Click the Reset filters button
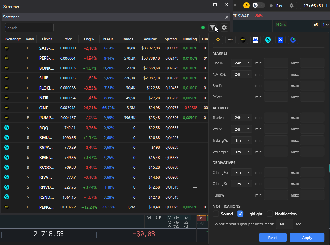The height and width of the screenshot is (245, 330). coord(273,238)
